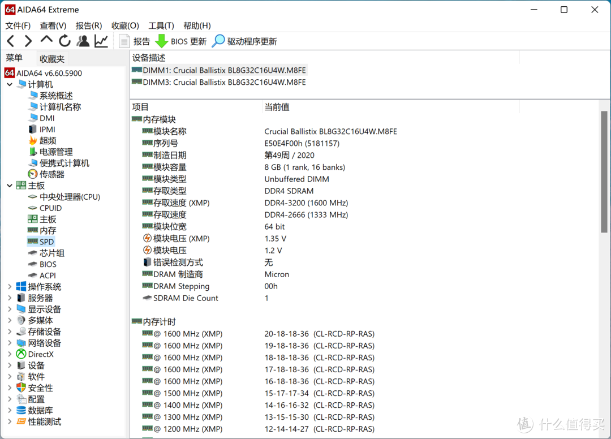Select IPMI in the tree
611x439 pixels.
coord(47,130)
